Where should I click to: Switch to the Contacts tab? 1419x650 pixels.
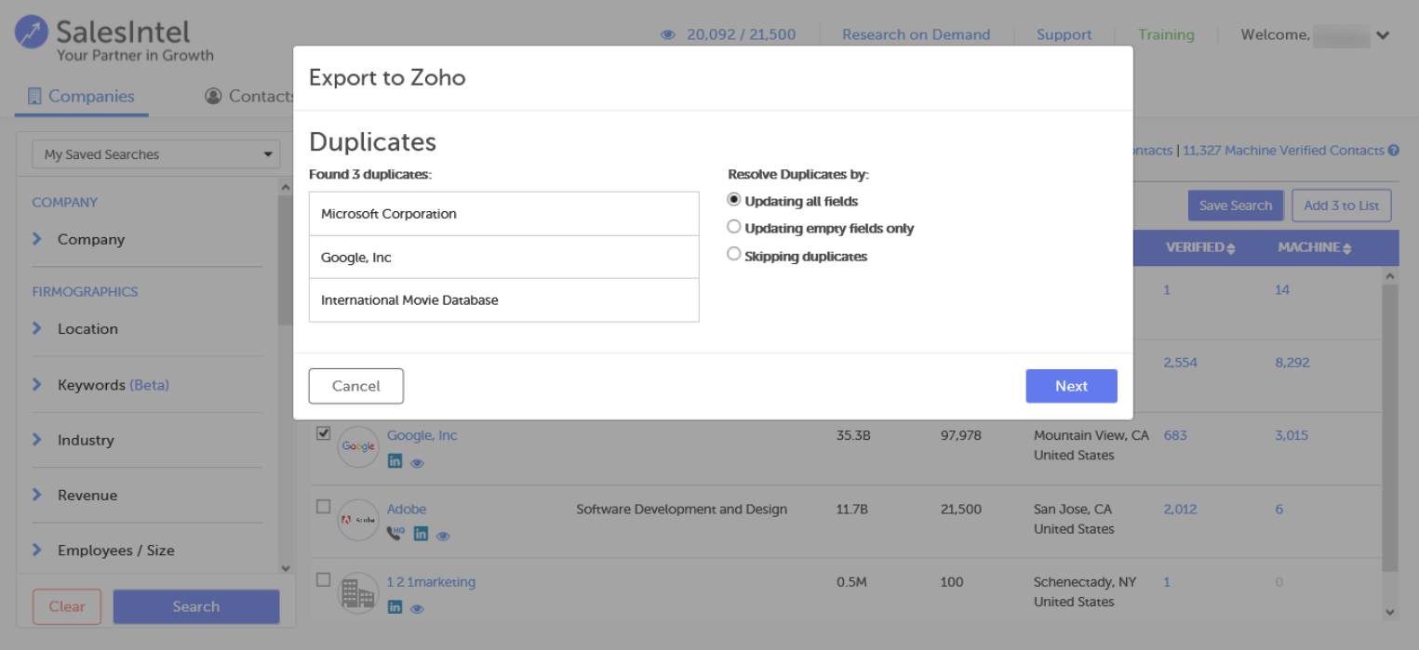coord(249,96)
